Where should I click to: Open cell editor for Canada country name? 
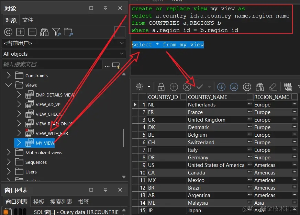[249, 172]
